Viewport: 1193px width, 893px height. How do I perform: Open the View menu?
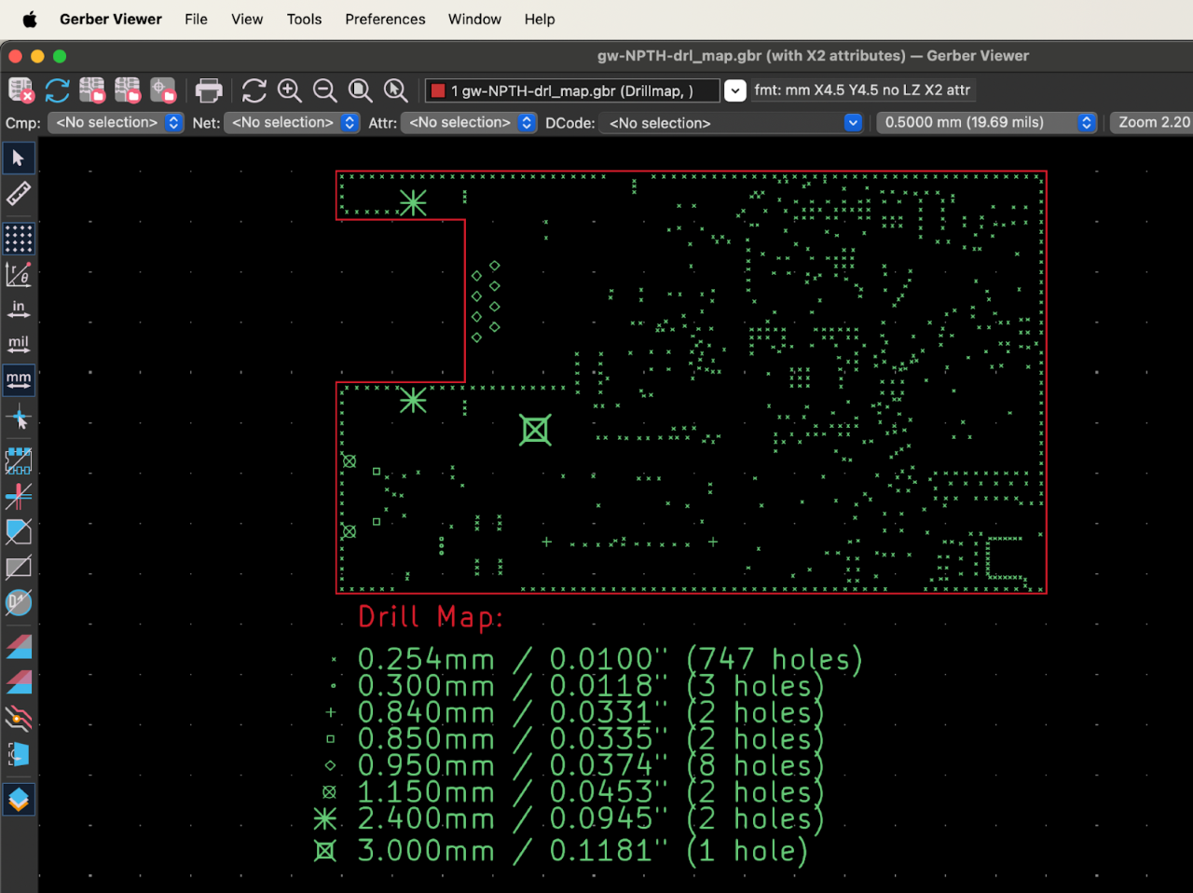pos(247,19)
